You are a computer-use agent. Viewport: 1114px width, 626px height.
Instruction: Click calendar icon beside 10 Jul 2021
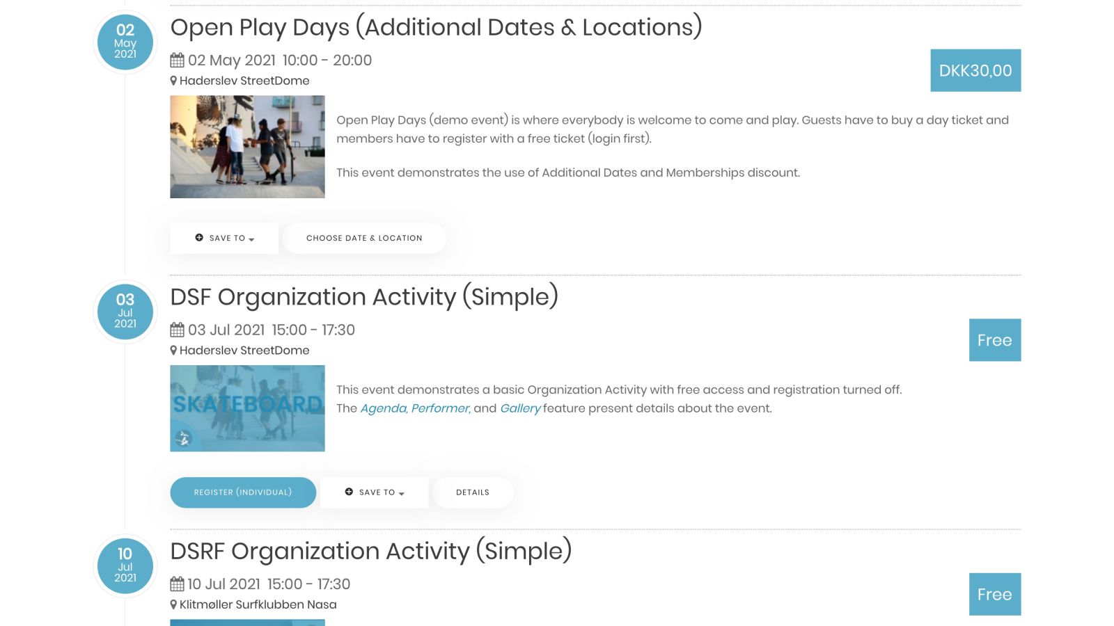click(178, 584)
